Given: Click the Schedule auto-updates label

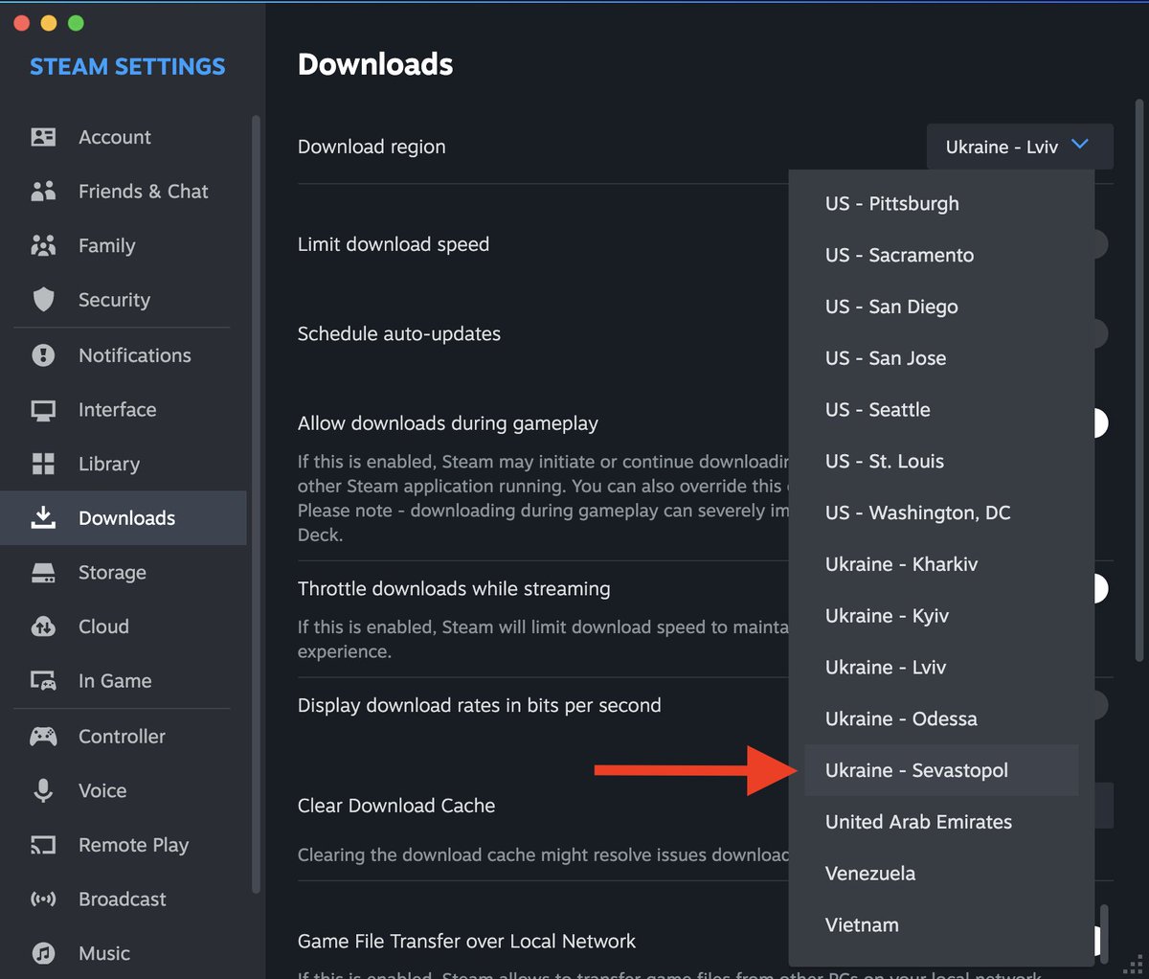Looking at the screenshot, I should [x=399, y=333].
